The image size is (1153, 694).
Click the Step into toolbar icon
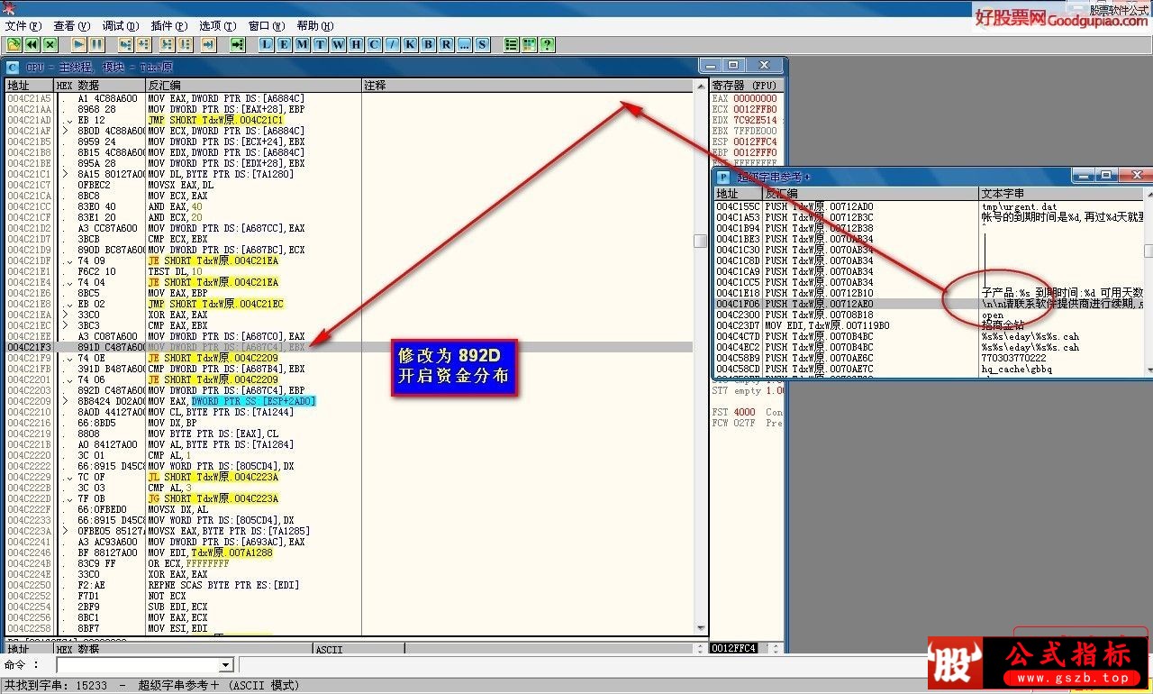click(x=125, y=44)
